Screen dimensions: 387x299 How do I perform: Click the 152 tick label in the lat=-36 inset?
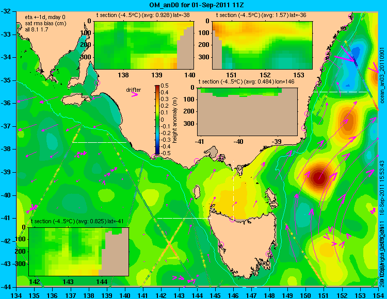[265, 75]
